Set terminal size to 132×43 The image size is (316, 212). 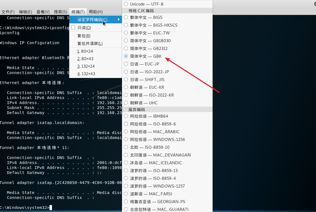87,74
